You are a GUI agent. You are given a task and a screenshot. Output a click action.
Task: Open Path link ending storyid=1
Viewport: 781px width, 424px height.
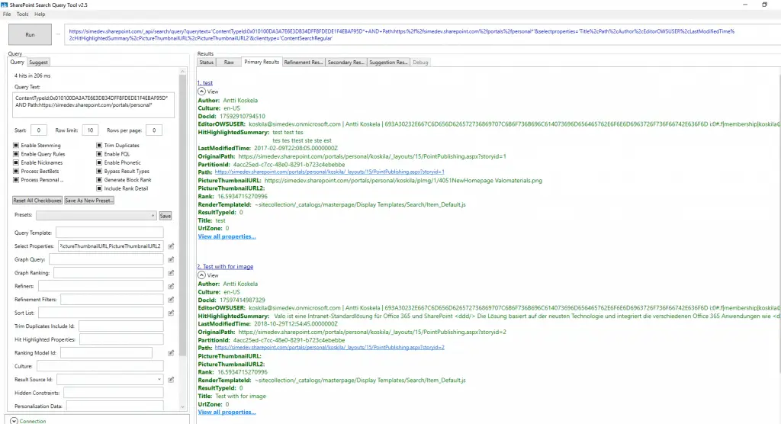click(329, 172)
